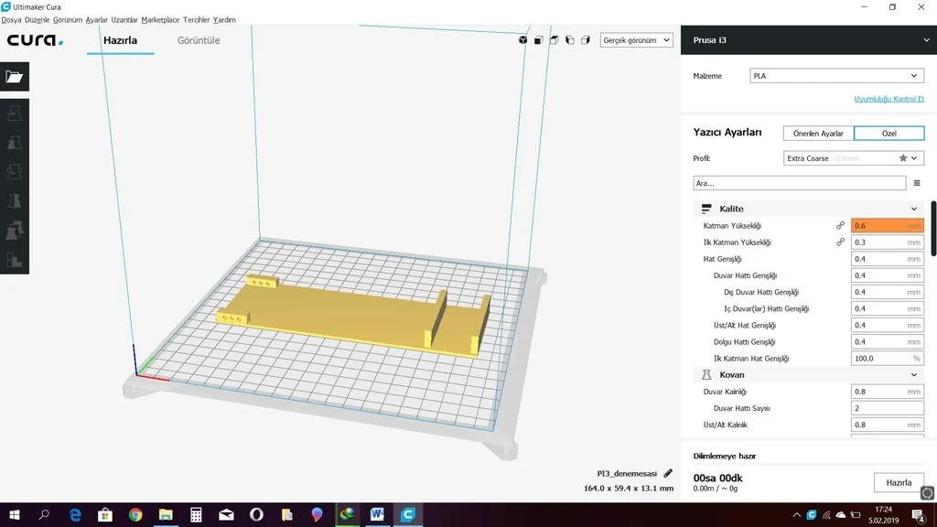937x527 pixels.
Task: Click the Ara... settings search field
Action: tap(800, 183)
